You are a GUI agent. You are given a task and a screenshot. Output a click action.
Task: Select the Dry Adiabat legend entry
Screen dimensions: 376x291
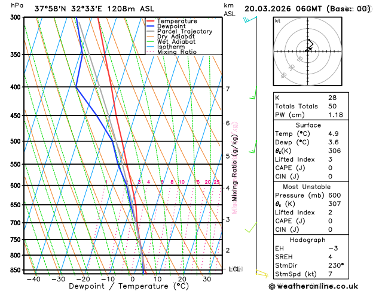176,37
